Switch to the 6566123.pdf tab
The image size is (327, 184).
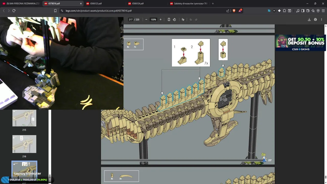coord(105,4)
